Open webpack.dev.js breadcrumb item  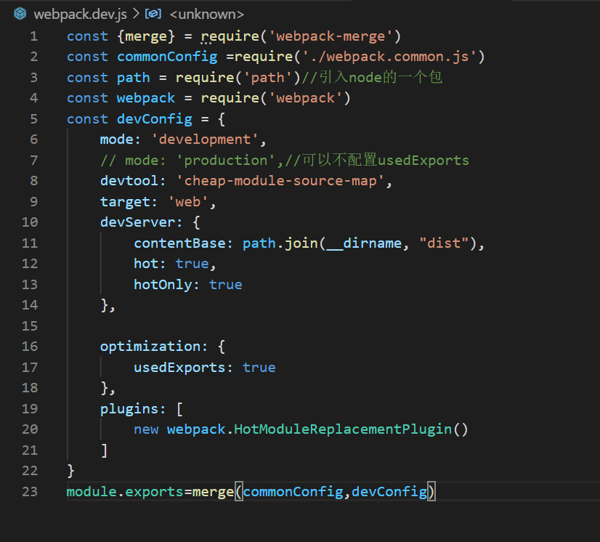[x=80, y=15]
